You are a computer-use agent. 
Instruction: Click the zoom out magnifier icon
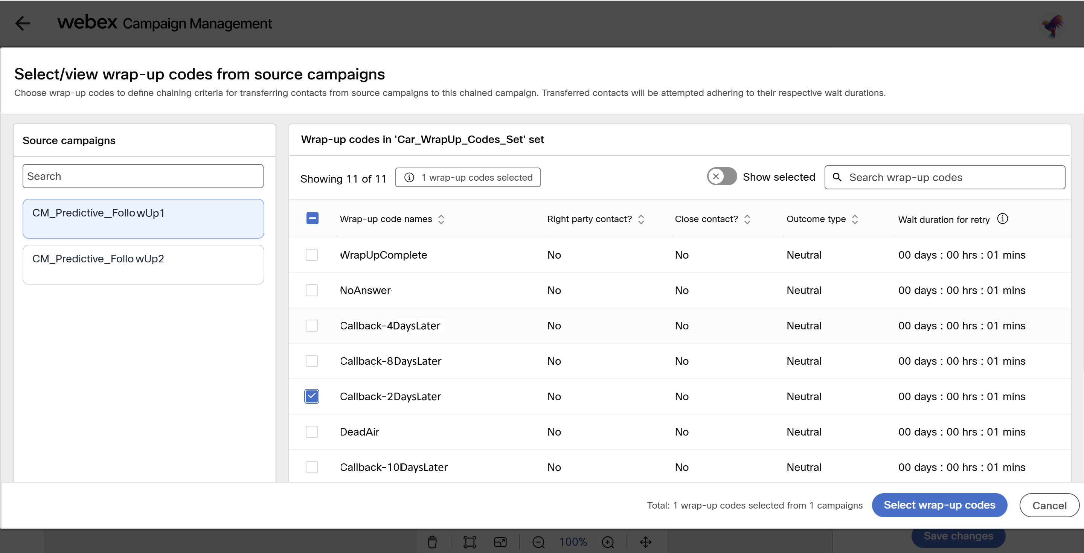[x=538, y=542]
